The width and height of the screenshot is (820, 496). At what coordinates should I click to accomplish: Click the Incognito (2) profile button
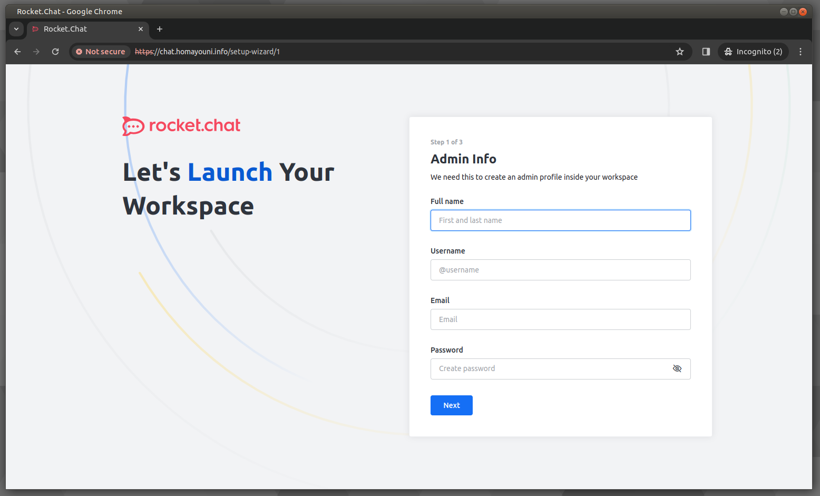tap(754, 52)
